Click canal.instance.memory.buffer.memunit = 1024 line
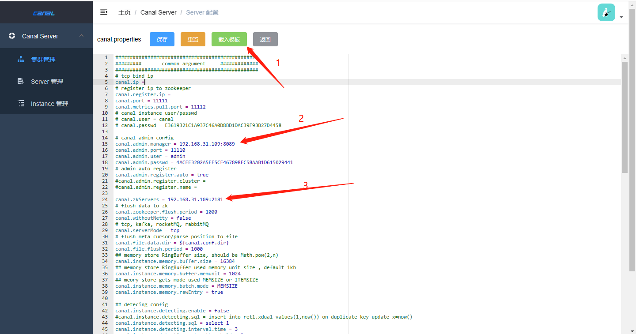 pos(178,274)
